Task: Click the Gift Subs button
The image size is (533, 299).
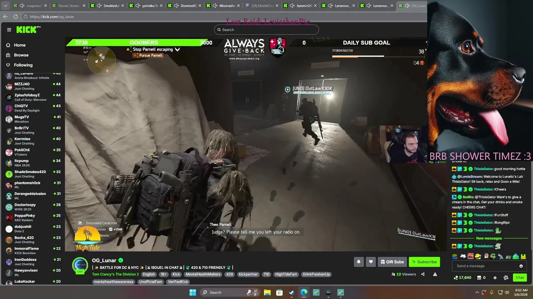Action: (x=392, y=262)
